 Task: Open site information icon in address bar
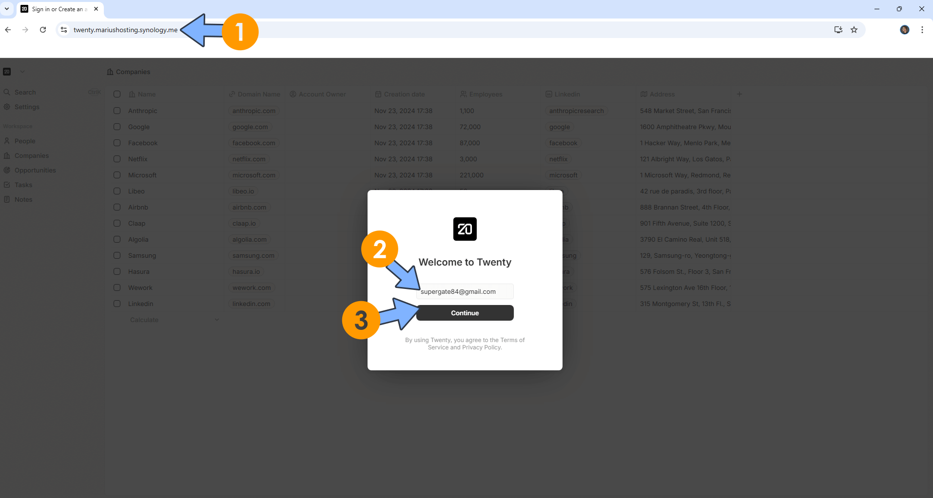[x=64, y=30]
